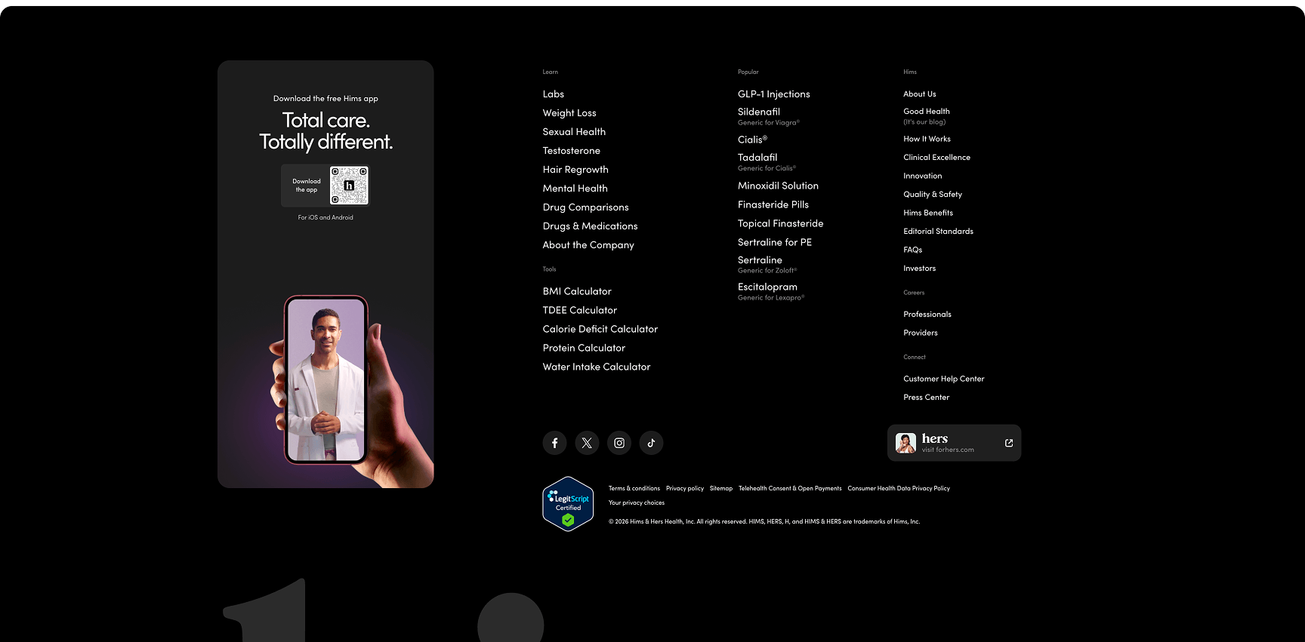Click the FAQs link
The image size is (1305, 642).
(x=912, y=250)
